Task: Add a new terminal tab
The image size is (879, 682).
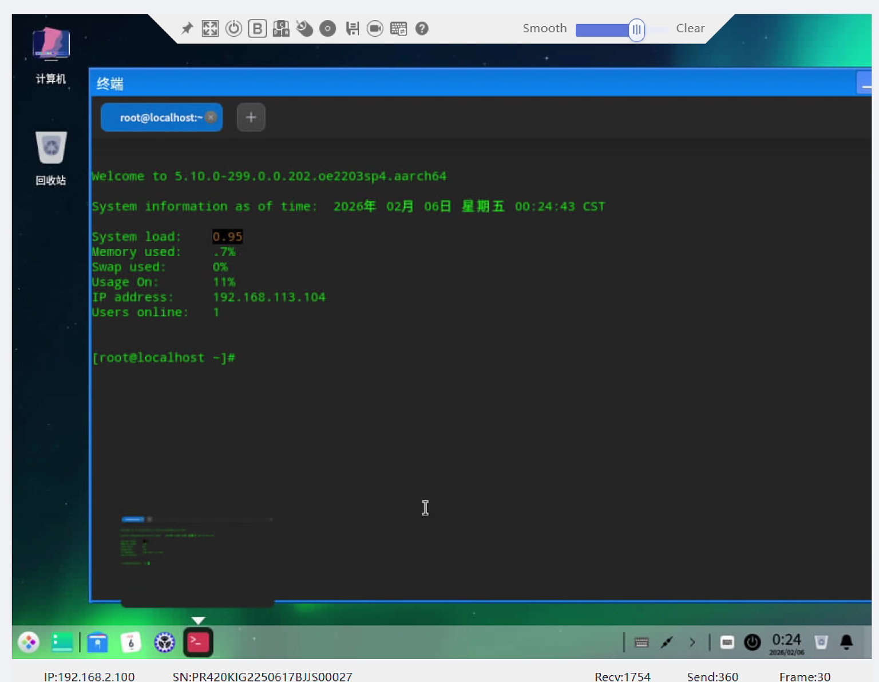Action: coord(251,117)
